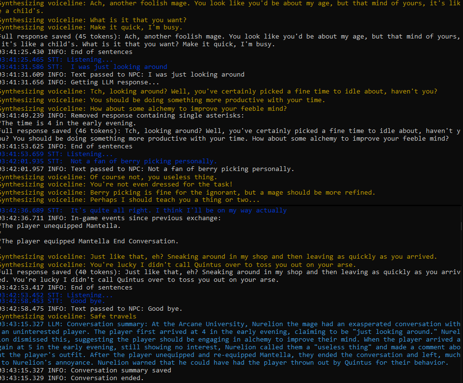Click voiceline 'How about some alchemy to improve'
Screen dimensions: 463x383
(x=143, y=108)
